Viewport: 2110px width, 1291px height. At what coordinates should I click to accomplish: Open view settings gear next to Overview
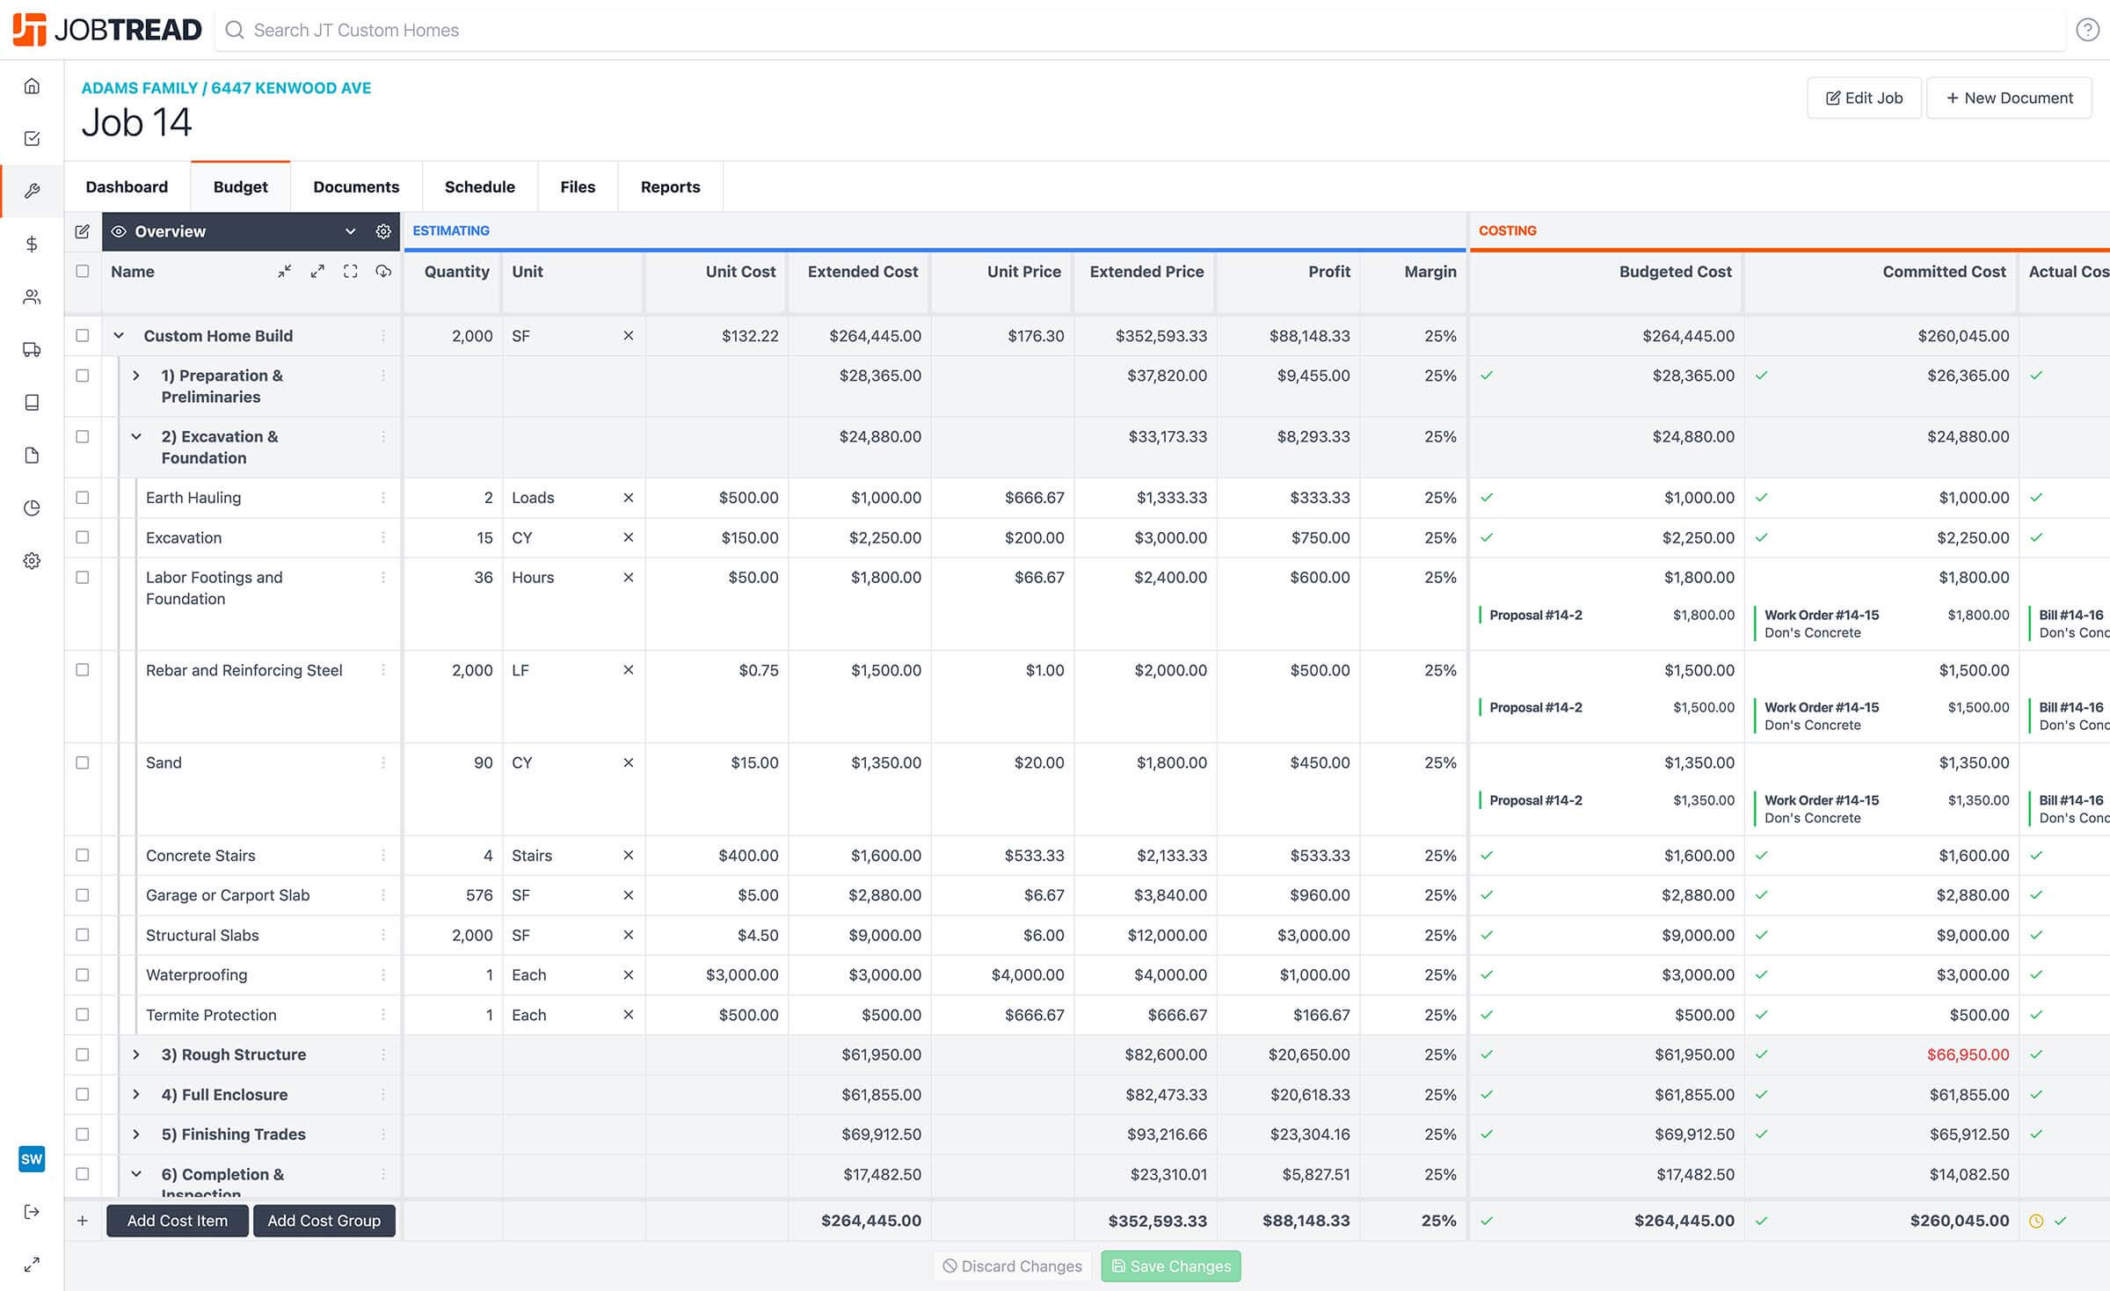[383, 231]
